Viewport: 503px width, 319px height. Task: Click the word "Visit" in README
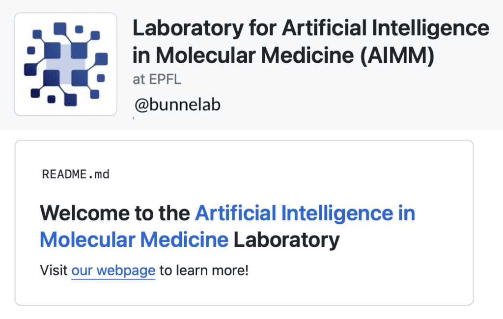click(53, 270)
